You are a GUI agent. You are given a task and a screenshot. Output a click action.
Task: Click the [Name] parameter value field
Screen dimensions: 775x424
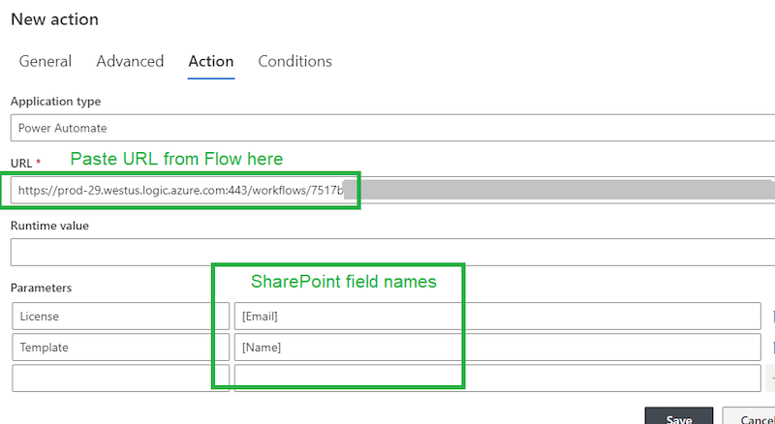pyautogui.click(x=497, y=348)
